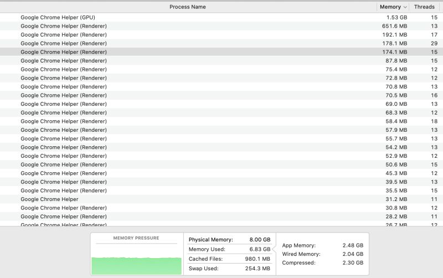Select the Renderer row using 39.5 MB
The height and width of the screenshot is (278, 443).
[x=221, y=182]
